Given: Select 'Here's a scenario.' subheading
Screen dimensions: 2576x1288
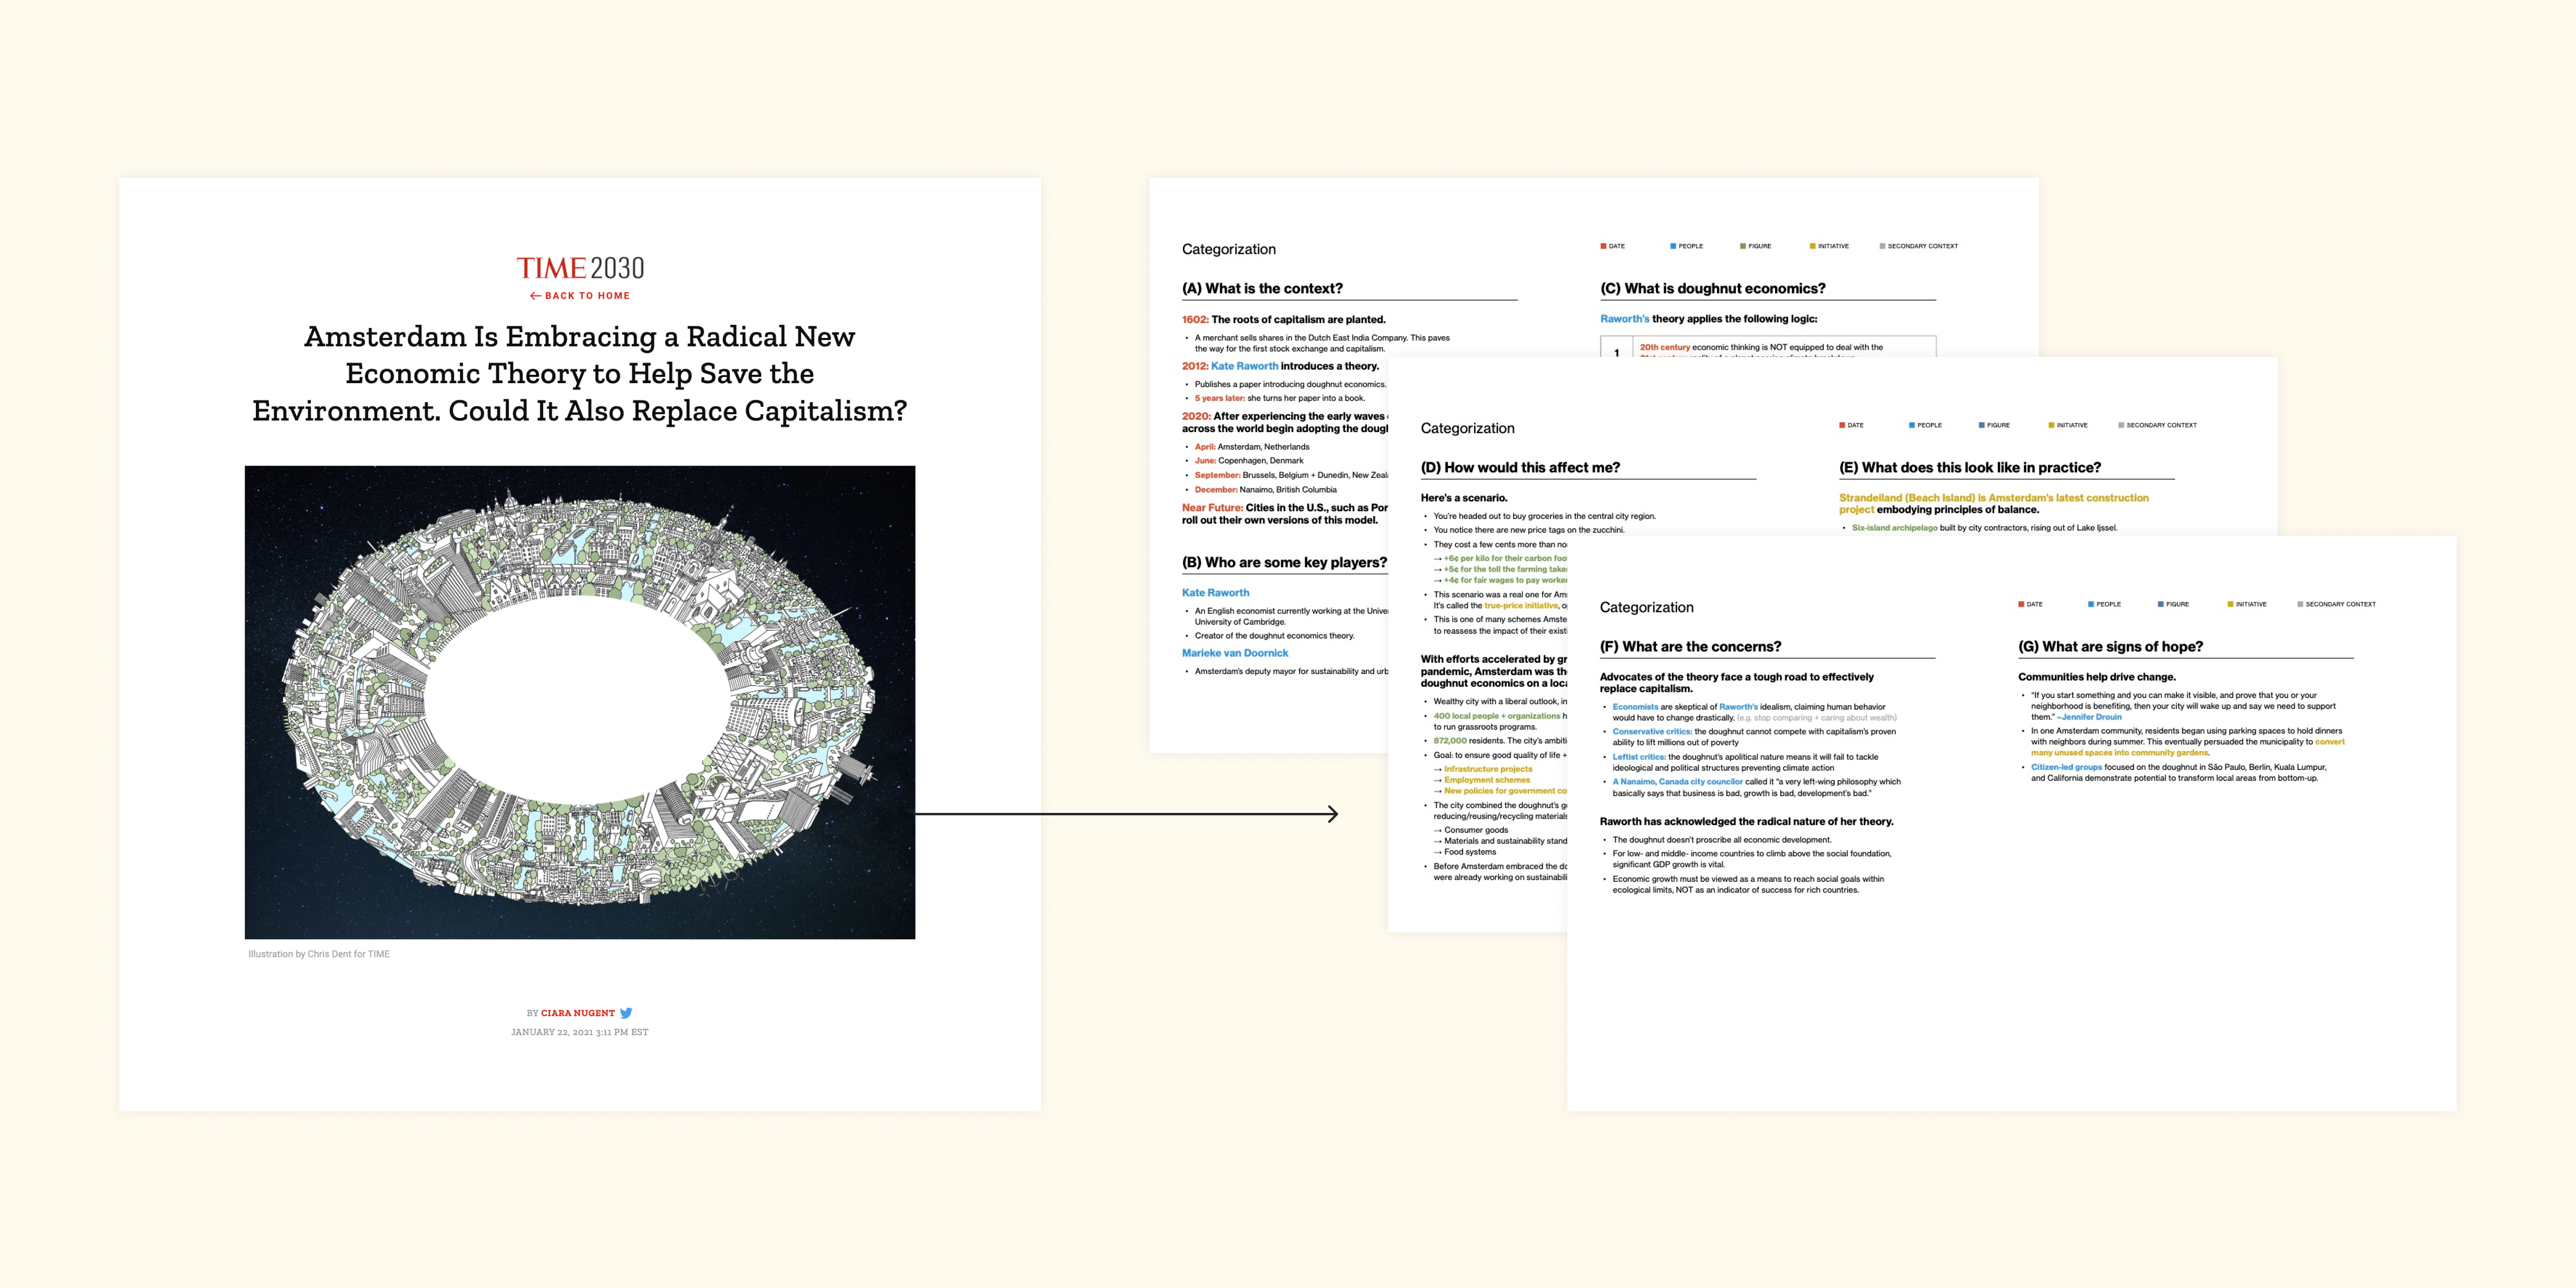Looking at the screenshot, I should (x=1464, y=498).
